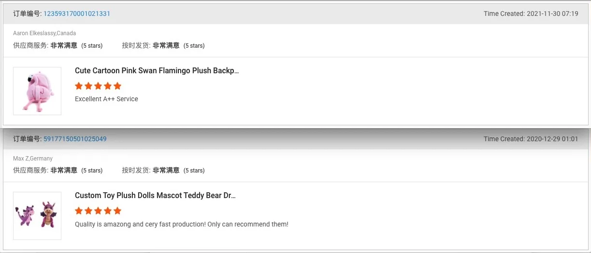Click reviewer name Max Z, Germany
The width and height of the screenshot is (591, 253).
33,159
